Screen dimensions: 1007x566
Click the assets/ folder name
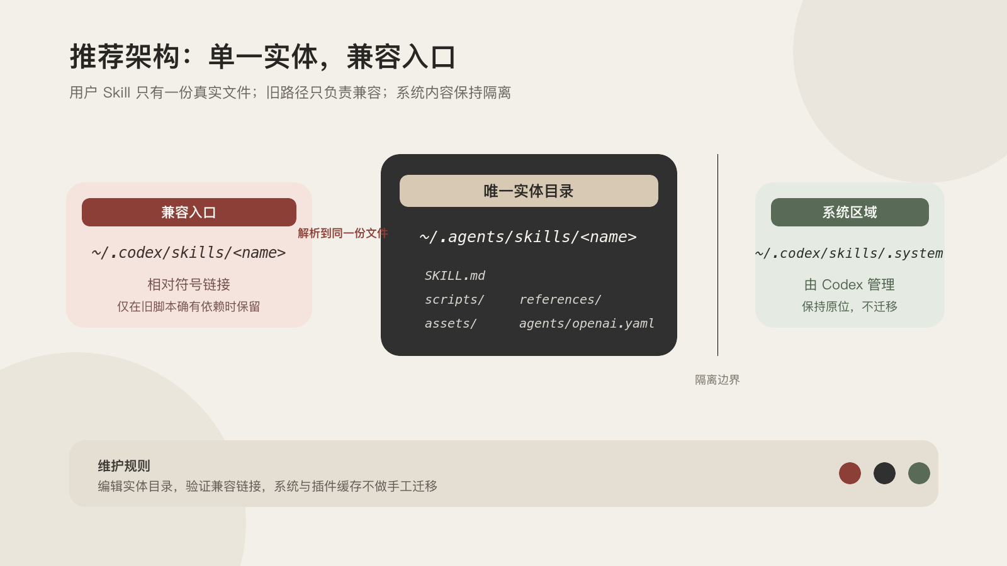pyautogui.click(x=451, y=324)
